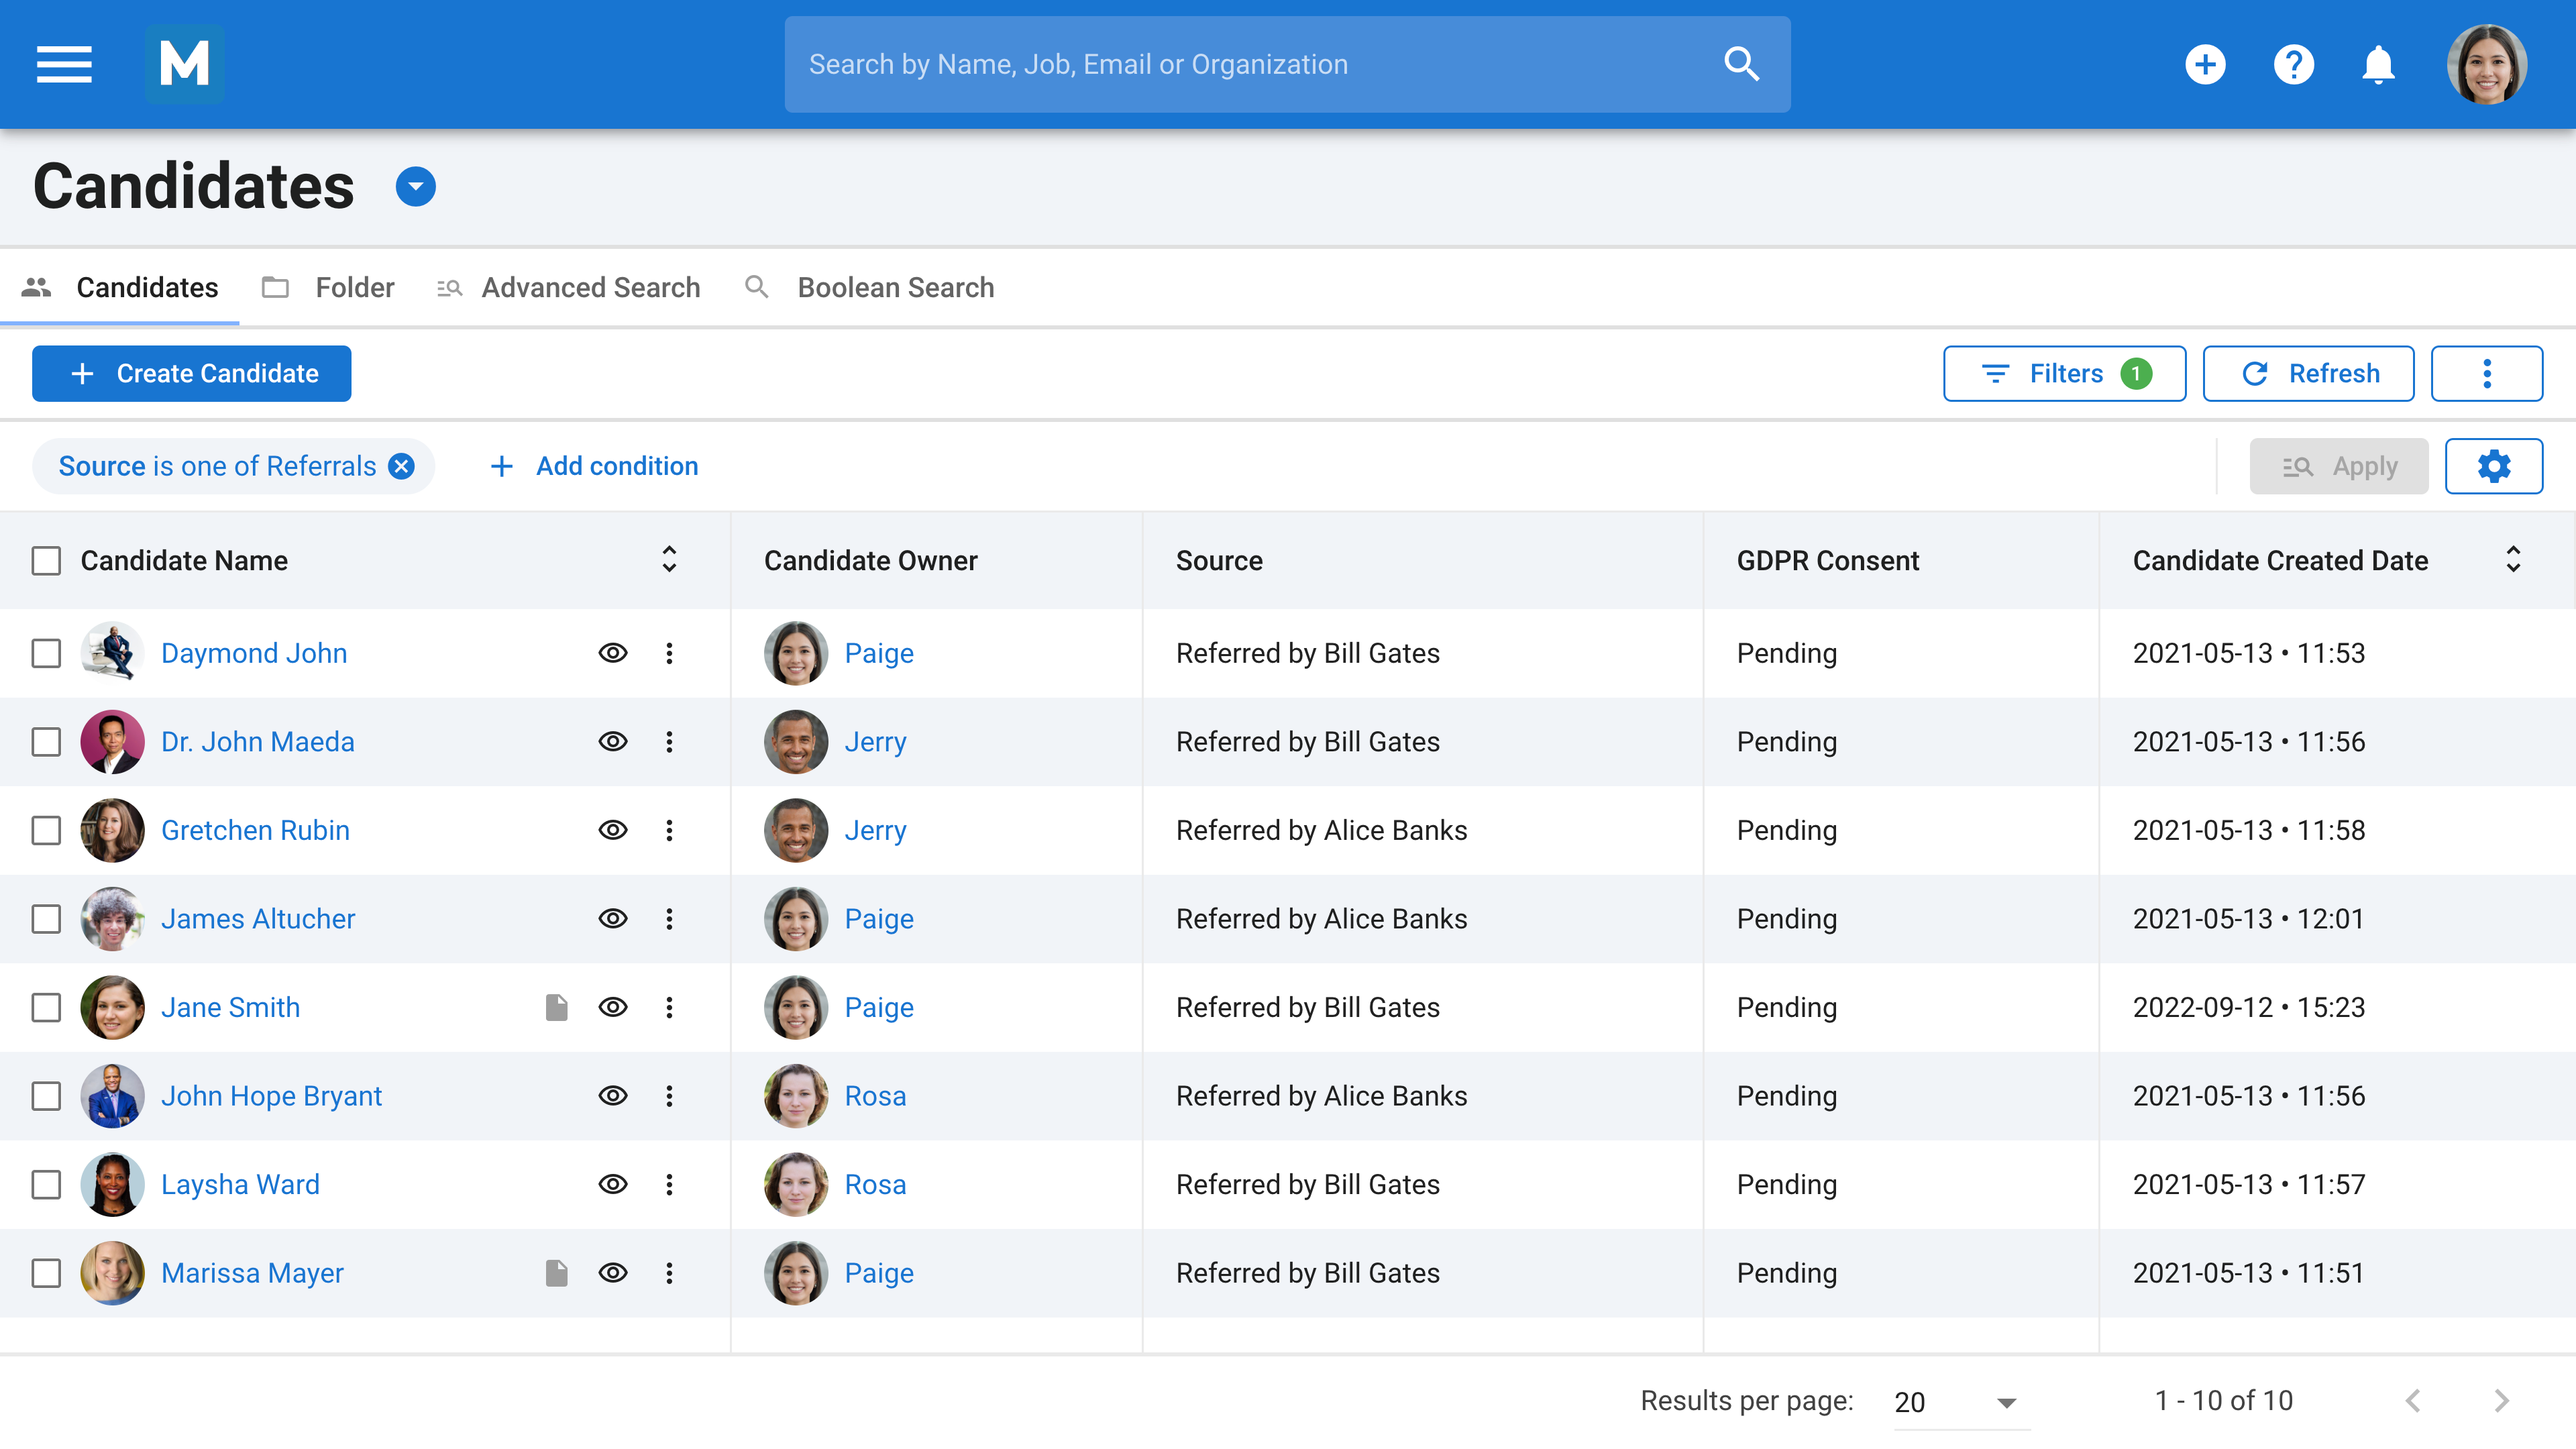Preview Daymond John with the eye icon
The width and height of the screenshot is (2576, 1449).
(x=613, y=653)
